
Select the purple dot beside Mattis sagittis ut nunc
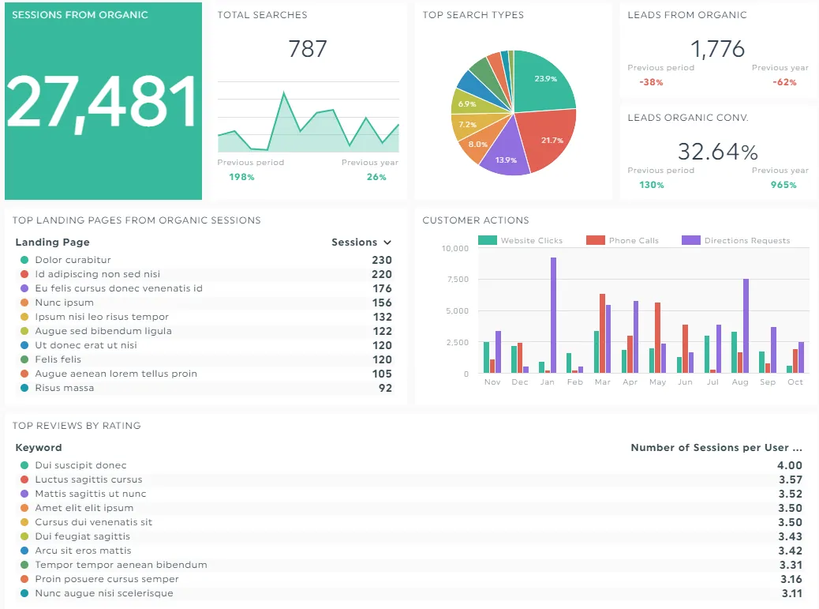(24, 494)
